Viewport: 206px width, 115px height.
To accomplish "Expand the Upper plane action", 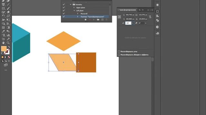I will [x=74, y=8].
